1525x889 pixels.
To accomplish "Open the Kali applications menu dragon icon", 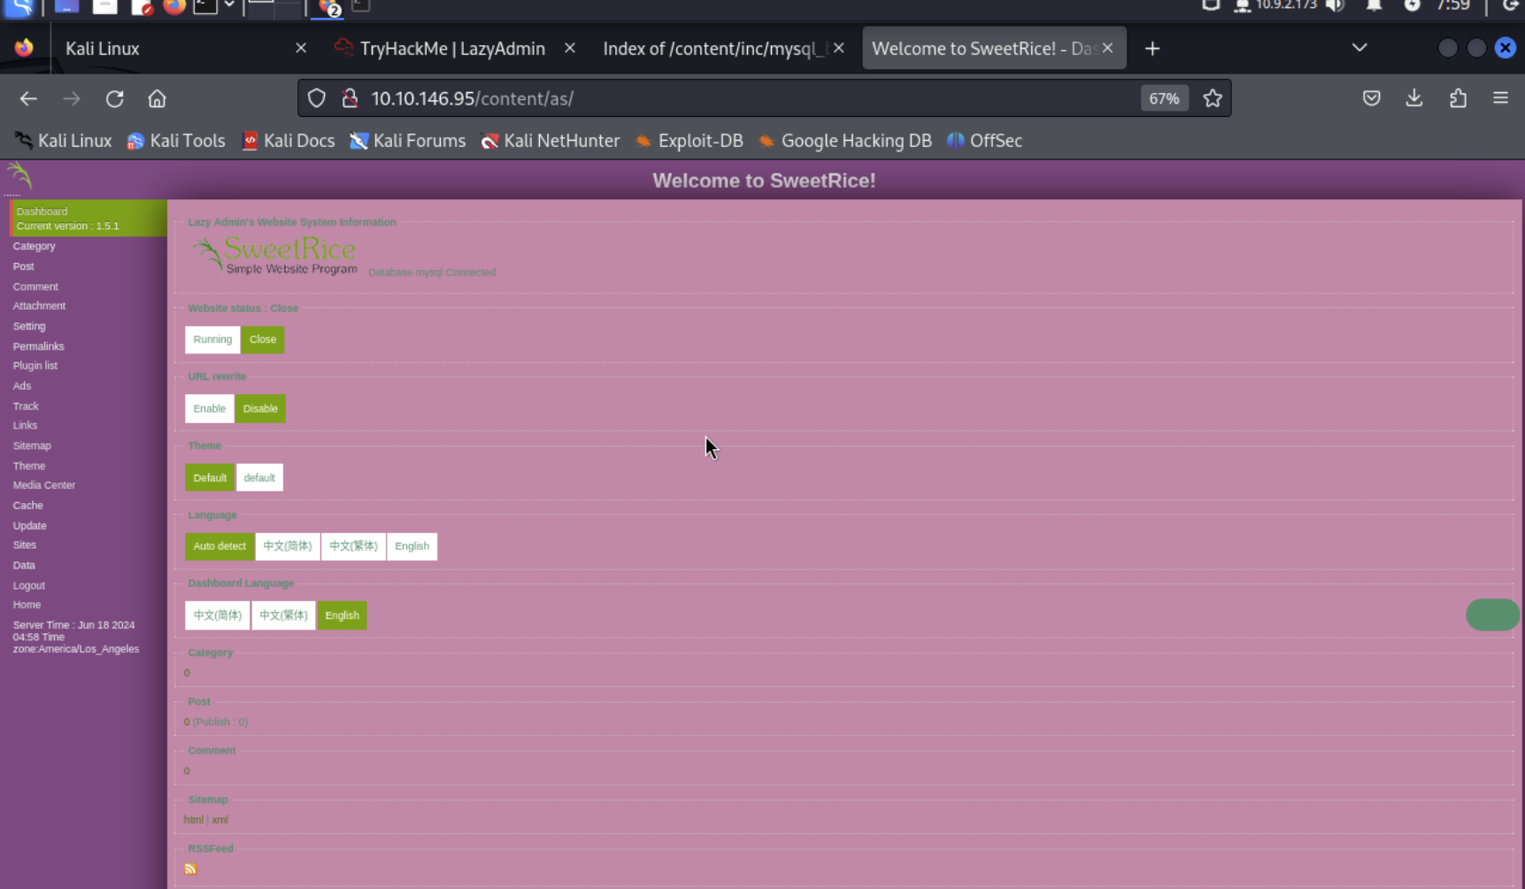I will 19,7.
